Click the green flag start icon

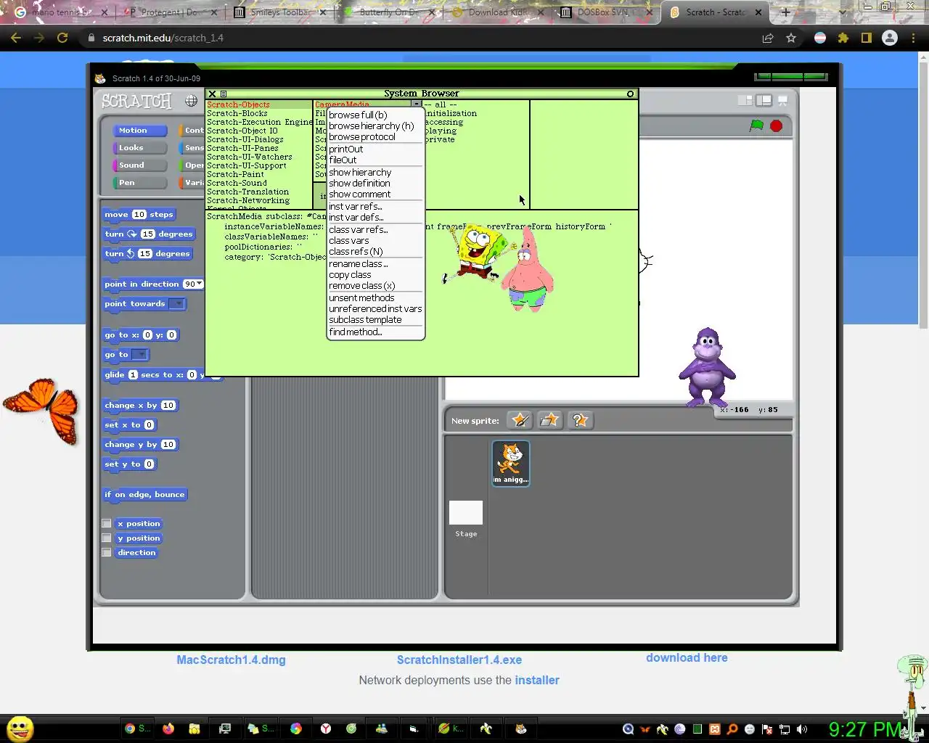756,126
